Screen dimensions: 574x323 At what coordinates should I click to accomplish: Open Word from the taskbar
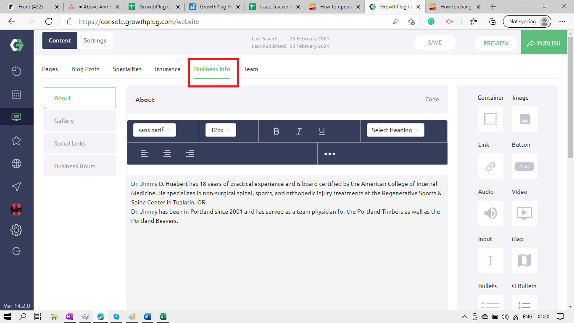[x=147, y=317]
